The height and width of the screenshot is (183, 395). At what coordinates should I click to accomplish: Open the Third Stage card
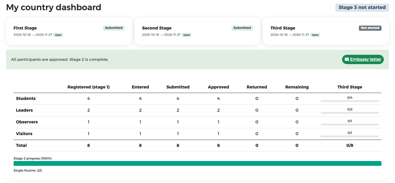coord(326,31)
